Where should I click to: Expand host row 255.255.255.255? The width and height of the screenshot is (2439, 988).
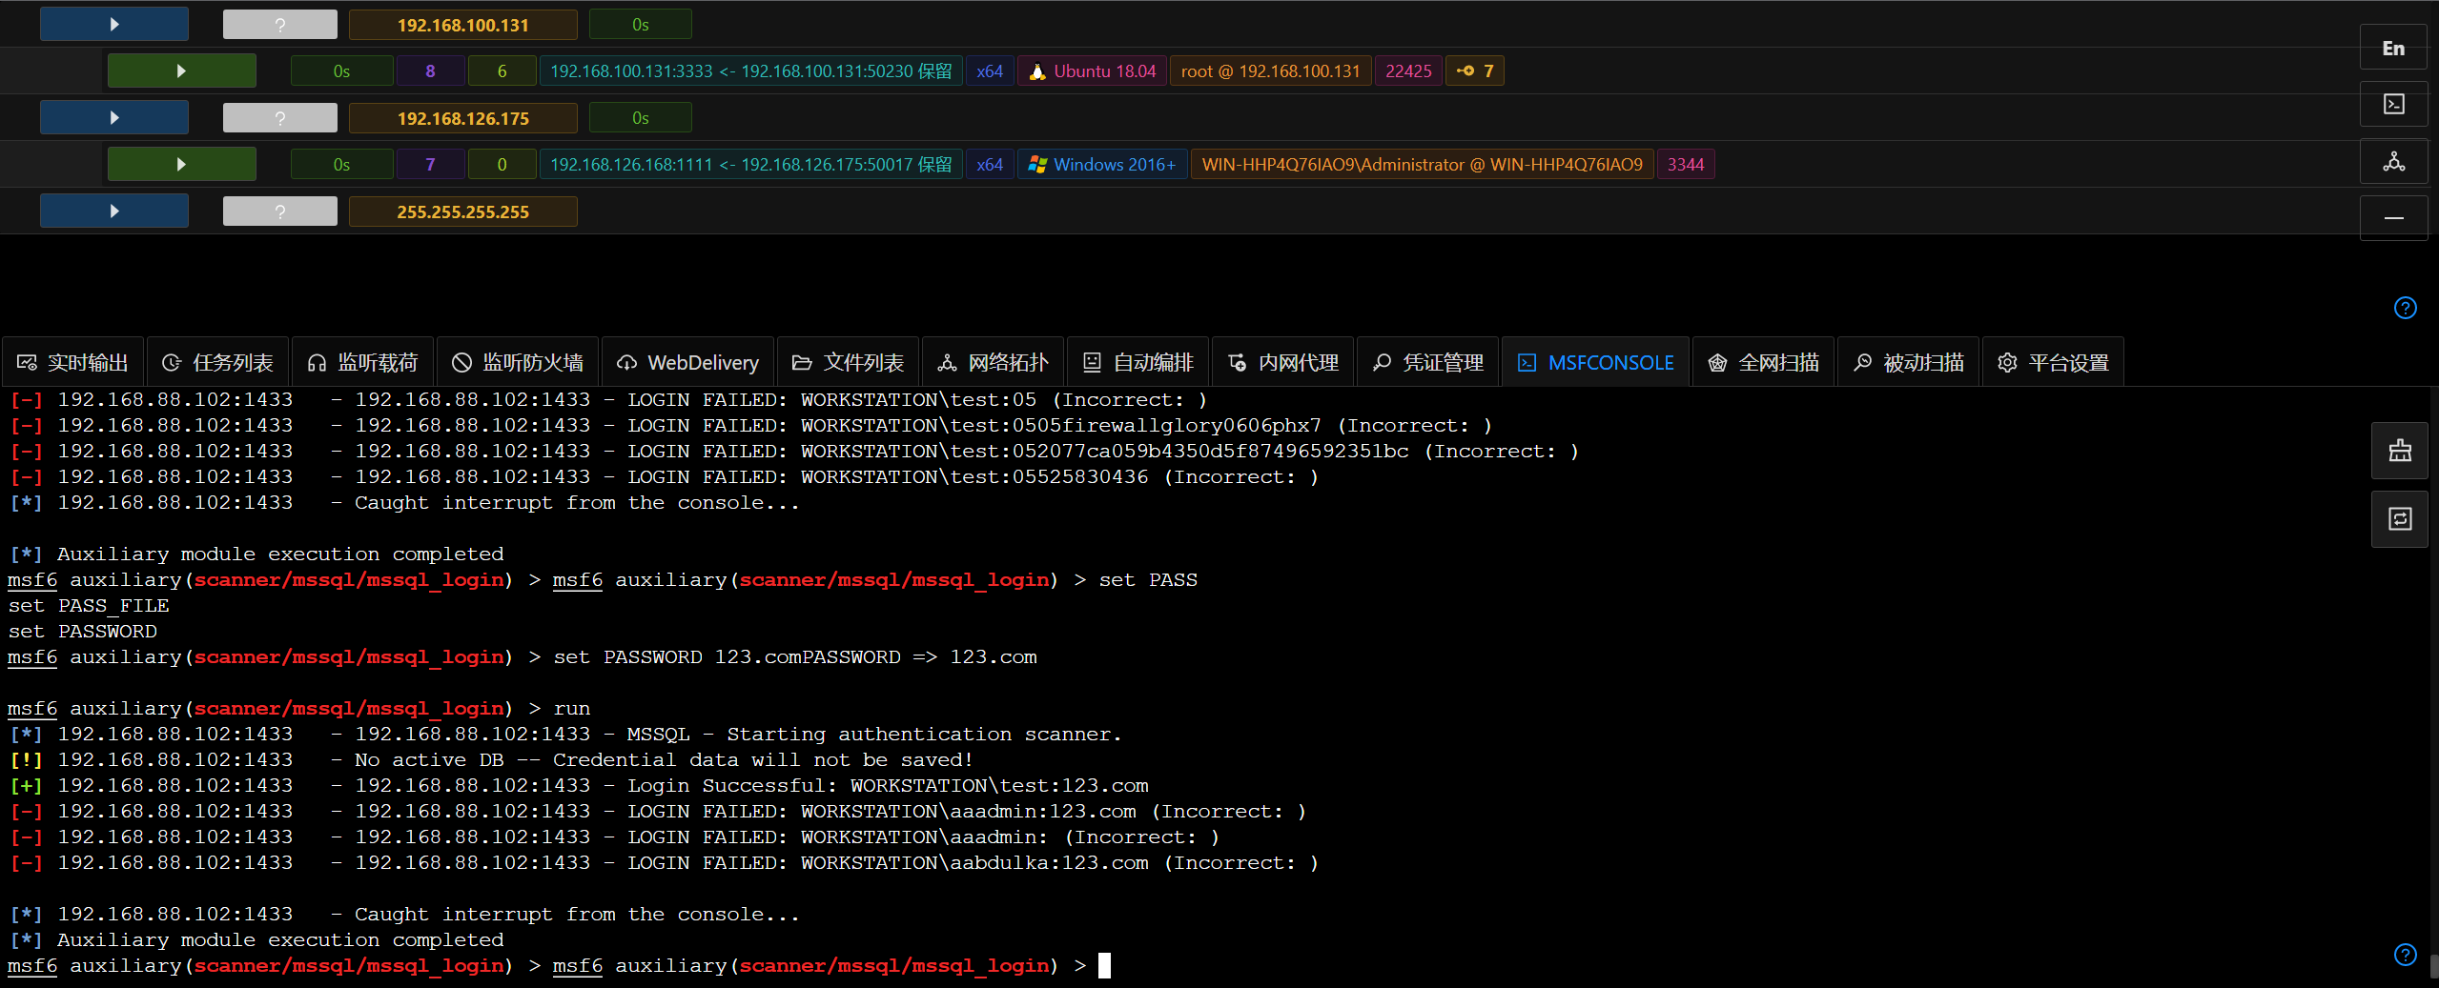114,212
